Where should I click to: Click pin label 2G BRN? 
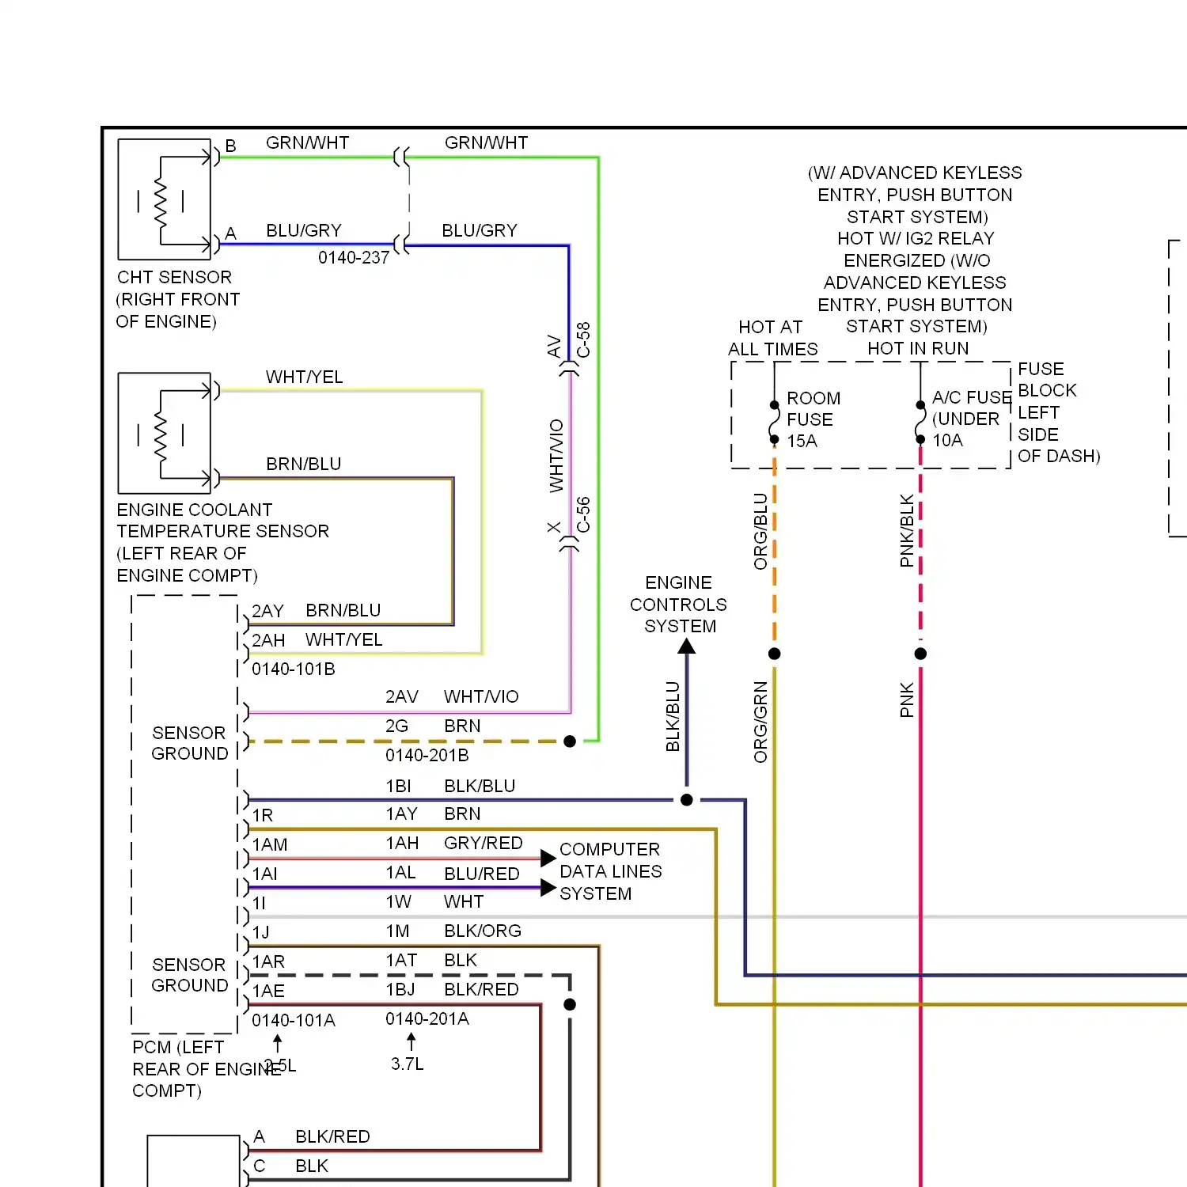tap(433, 726)
